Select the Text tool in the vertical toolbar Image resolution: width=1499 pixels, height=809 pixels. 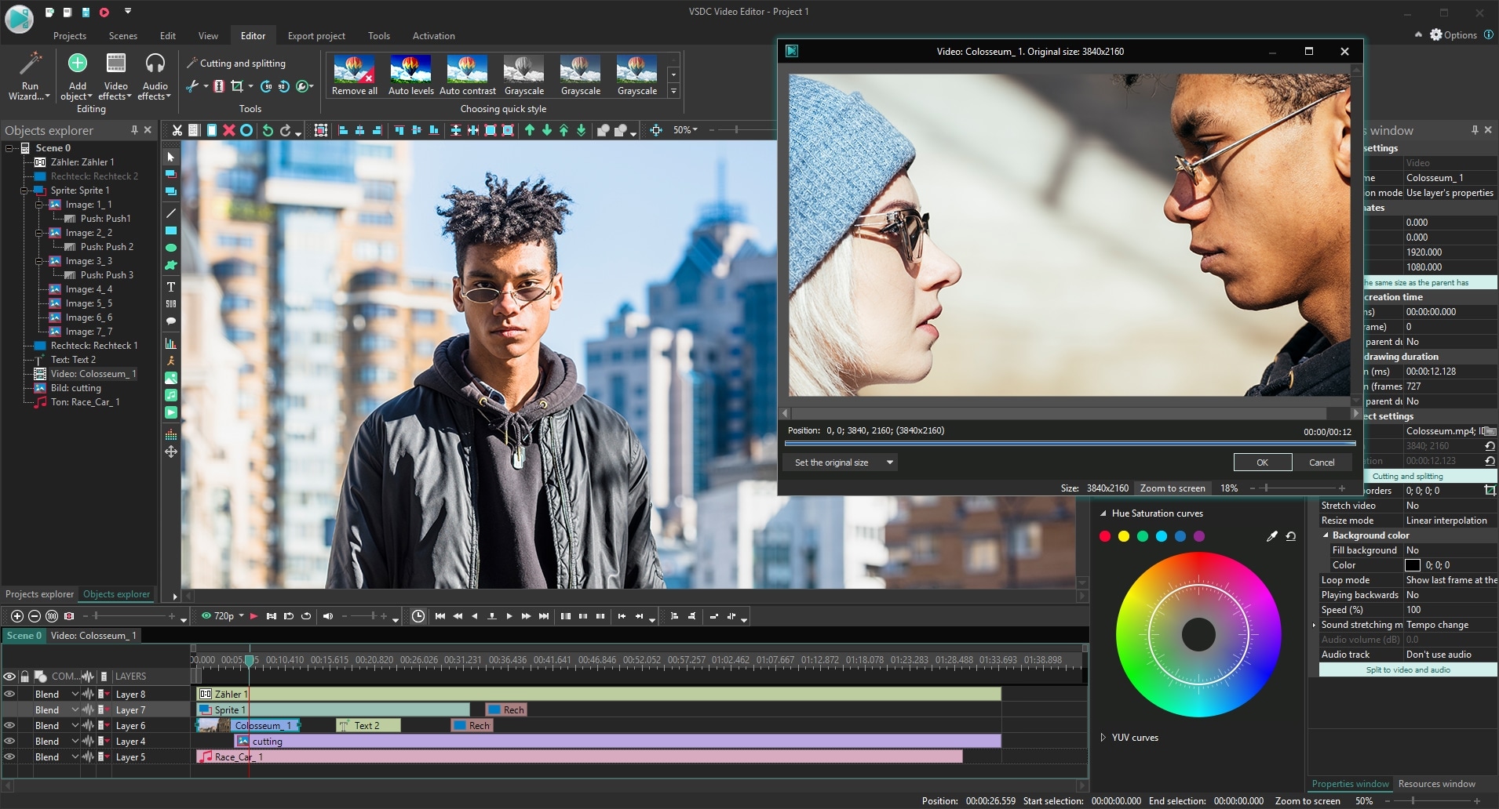point(170,287)
